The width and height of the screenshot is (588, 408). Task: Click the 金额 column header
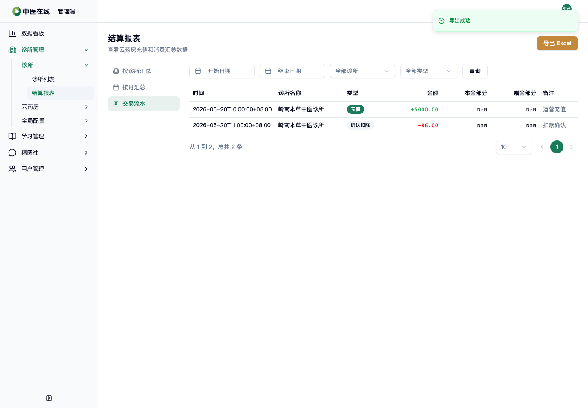pos(433,93)
